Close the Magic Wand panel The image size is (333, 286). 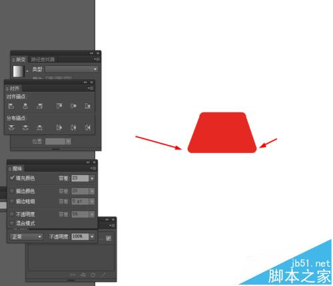[95, 162]
